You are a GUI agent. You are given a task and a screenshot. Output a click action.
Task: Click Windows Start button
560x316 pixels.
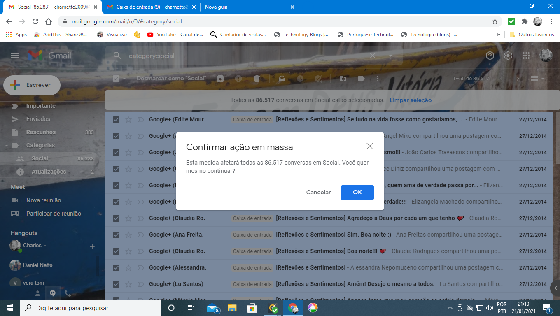(10, 308)
